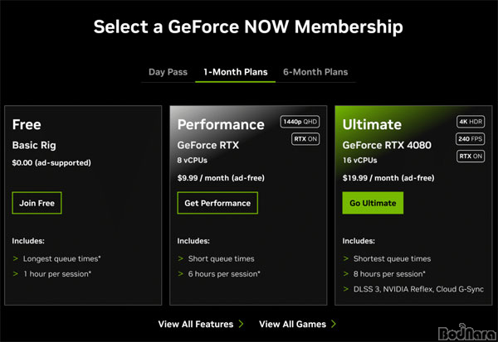Screen dimensions: 498x342
Task: Click the BodNara watermark logo
Action: pyautogui.click(x=467, y=333)
